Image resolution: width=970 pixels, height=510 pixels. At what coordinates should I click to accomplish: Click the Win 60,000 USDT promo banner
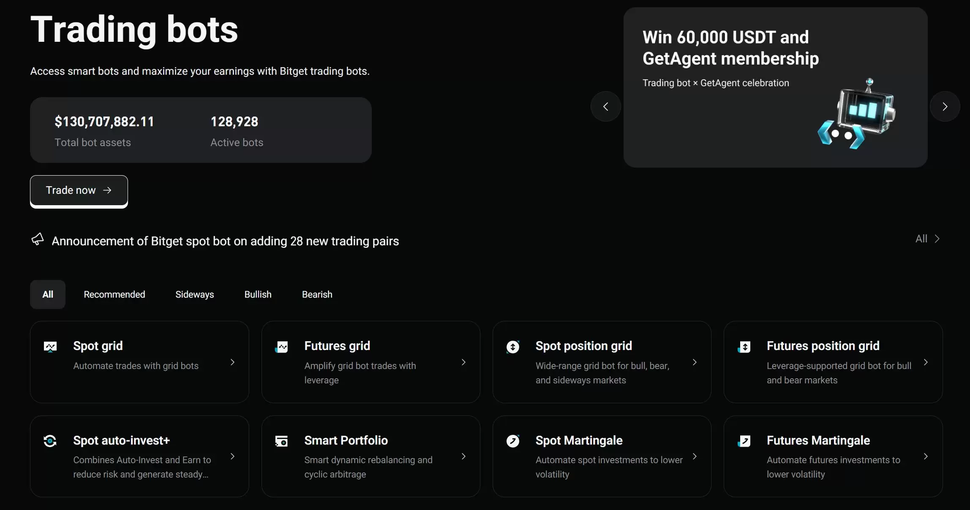click(775, 87)
